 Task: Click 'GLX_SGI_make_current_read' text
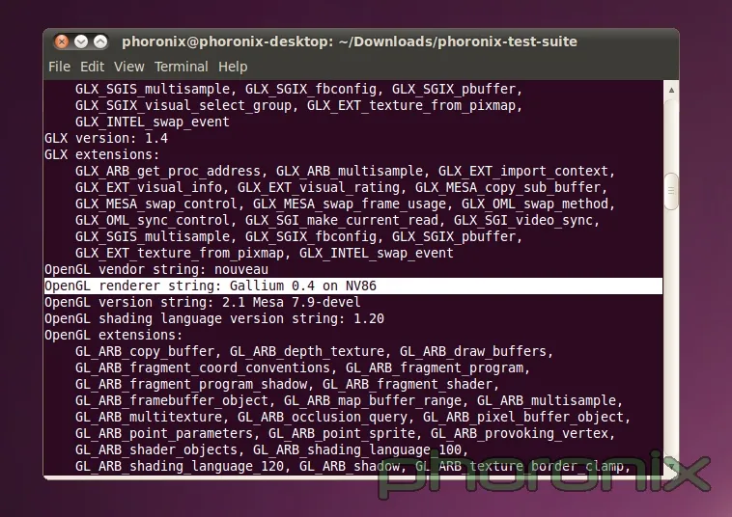coord(342,220)
